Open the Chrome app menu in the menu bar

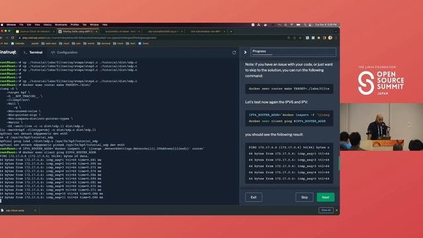11,25
